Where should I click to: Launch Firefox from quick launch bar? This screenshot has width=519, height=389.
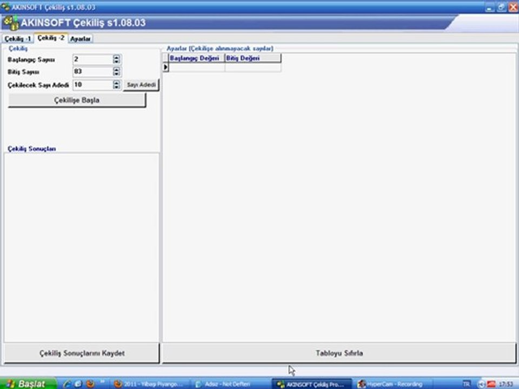(90, 384)
